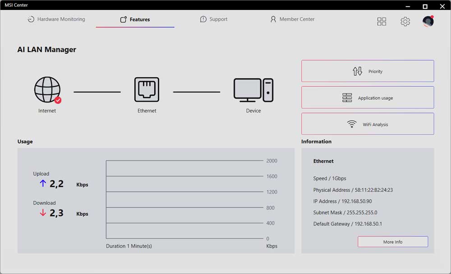Click the More Info button
451x274 pixels.
tap(392, 242)
